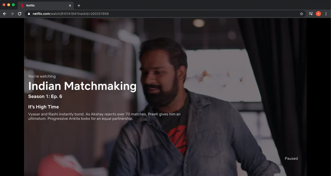The width and height of the screenshot is (331, 176).
Task: Minimize the window with the yellow button
Action: (x=9, y=5)
